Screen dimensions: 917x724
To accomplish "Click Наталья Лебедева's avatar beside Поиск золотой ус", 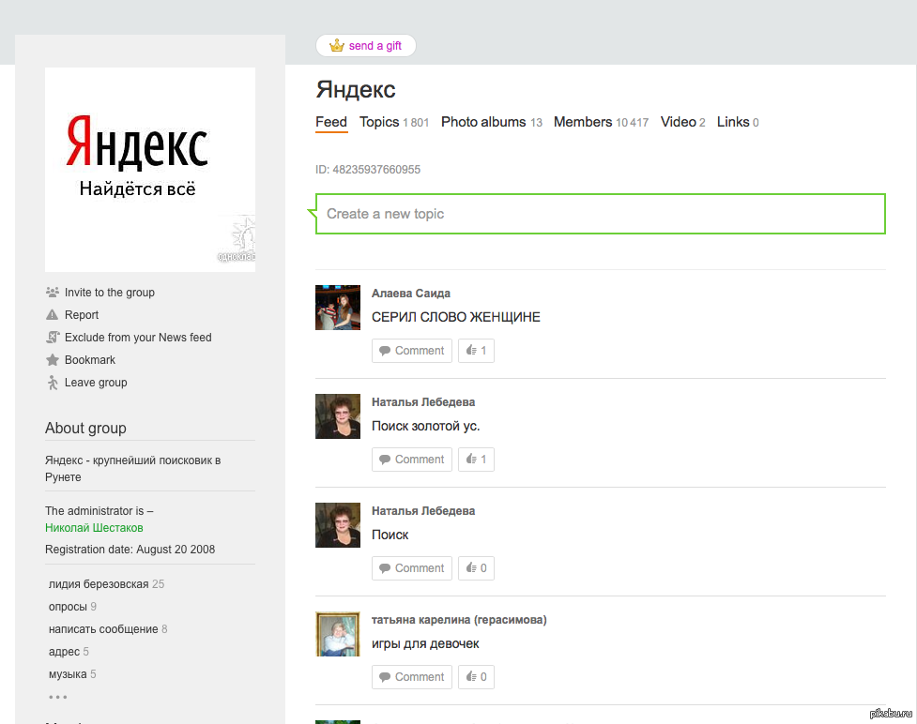I will (338, 416).
